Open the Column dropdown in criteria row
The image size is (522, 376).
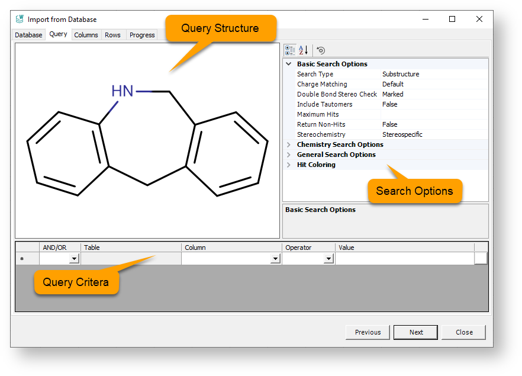click(x=275, y=259)
